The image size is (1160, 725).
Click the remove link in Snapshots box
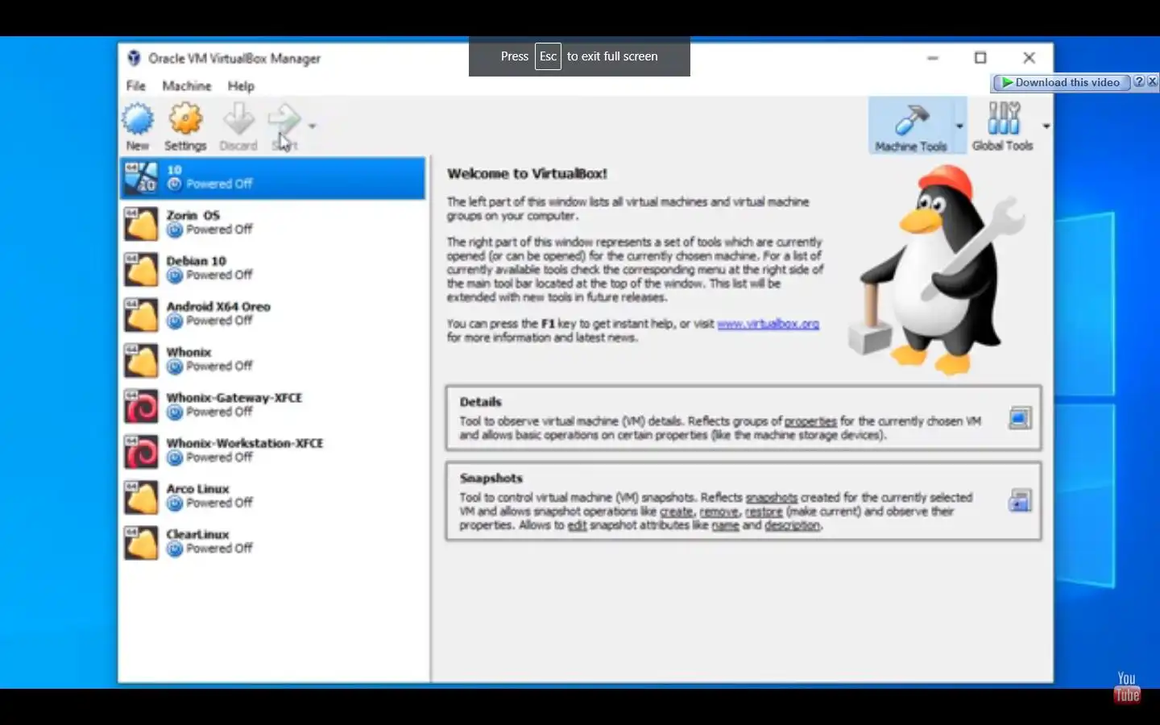pyautogui.click(x=719, y=512)
